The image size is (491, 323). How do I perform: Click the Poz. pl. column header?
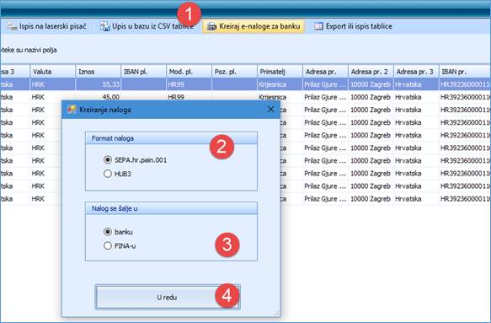(234, 72)
